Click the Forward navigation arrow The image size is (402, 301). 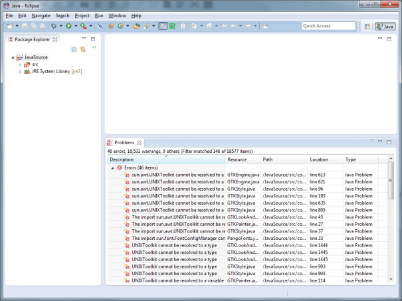click(x=248, y=26)
